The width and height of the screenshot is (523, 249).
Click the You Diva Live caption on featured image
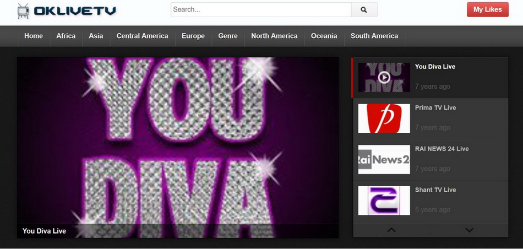45,231
